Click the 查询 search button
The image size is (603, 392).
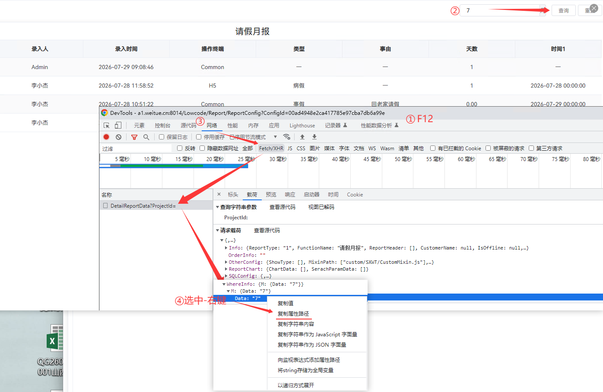564,10
